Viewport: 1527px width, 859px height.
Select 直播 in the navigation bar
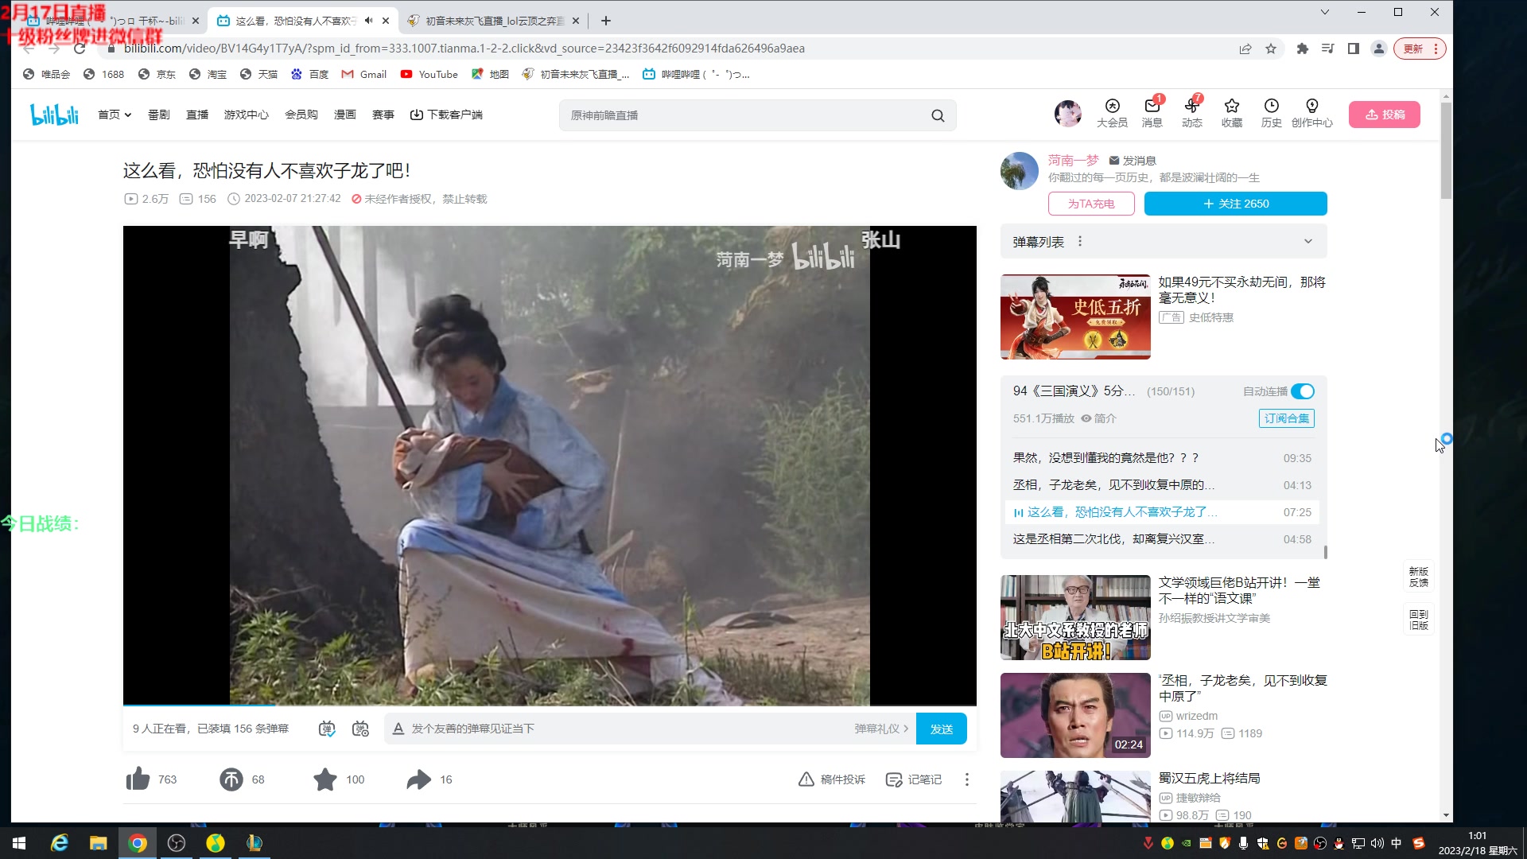coord(197,114)
